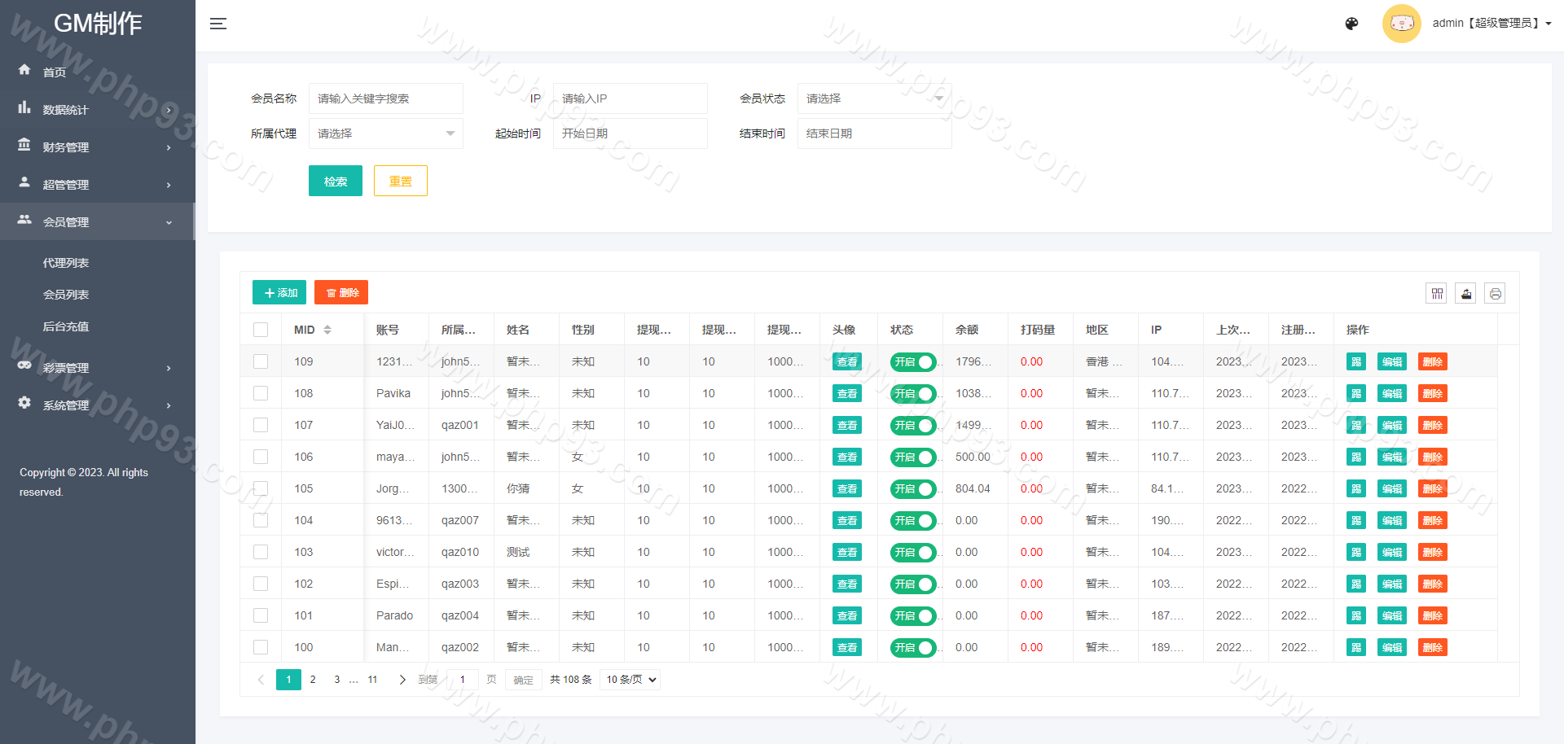Toggle status switch for member 109
Viewport: 1564px width, 744px height.
pyautogui.click(x=913, y=362)
